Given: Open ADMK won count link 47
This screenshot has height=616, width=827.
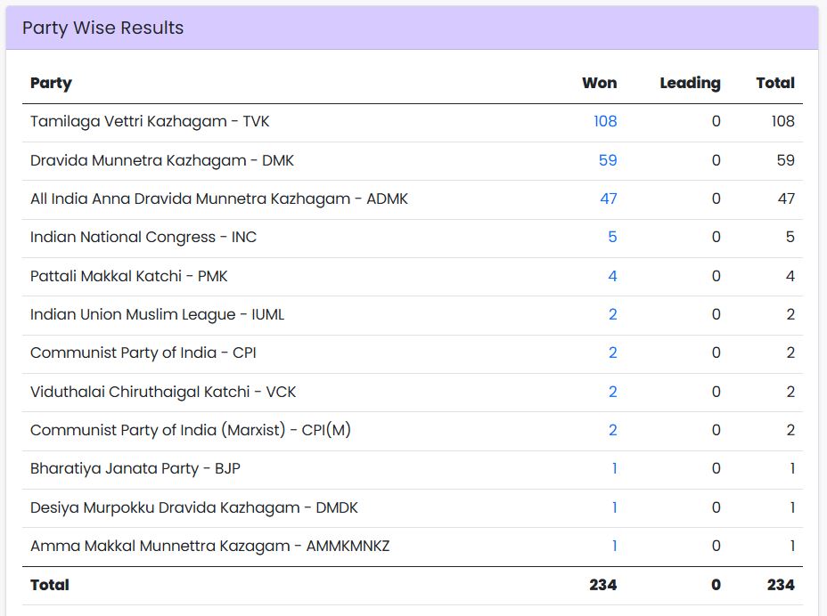Looking at the screenshot, I should tap(608, 199).
